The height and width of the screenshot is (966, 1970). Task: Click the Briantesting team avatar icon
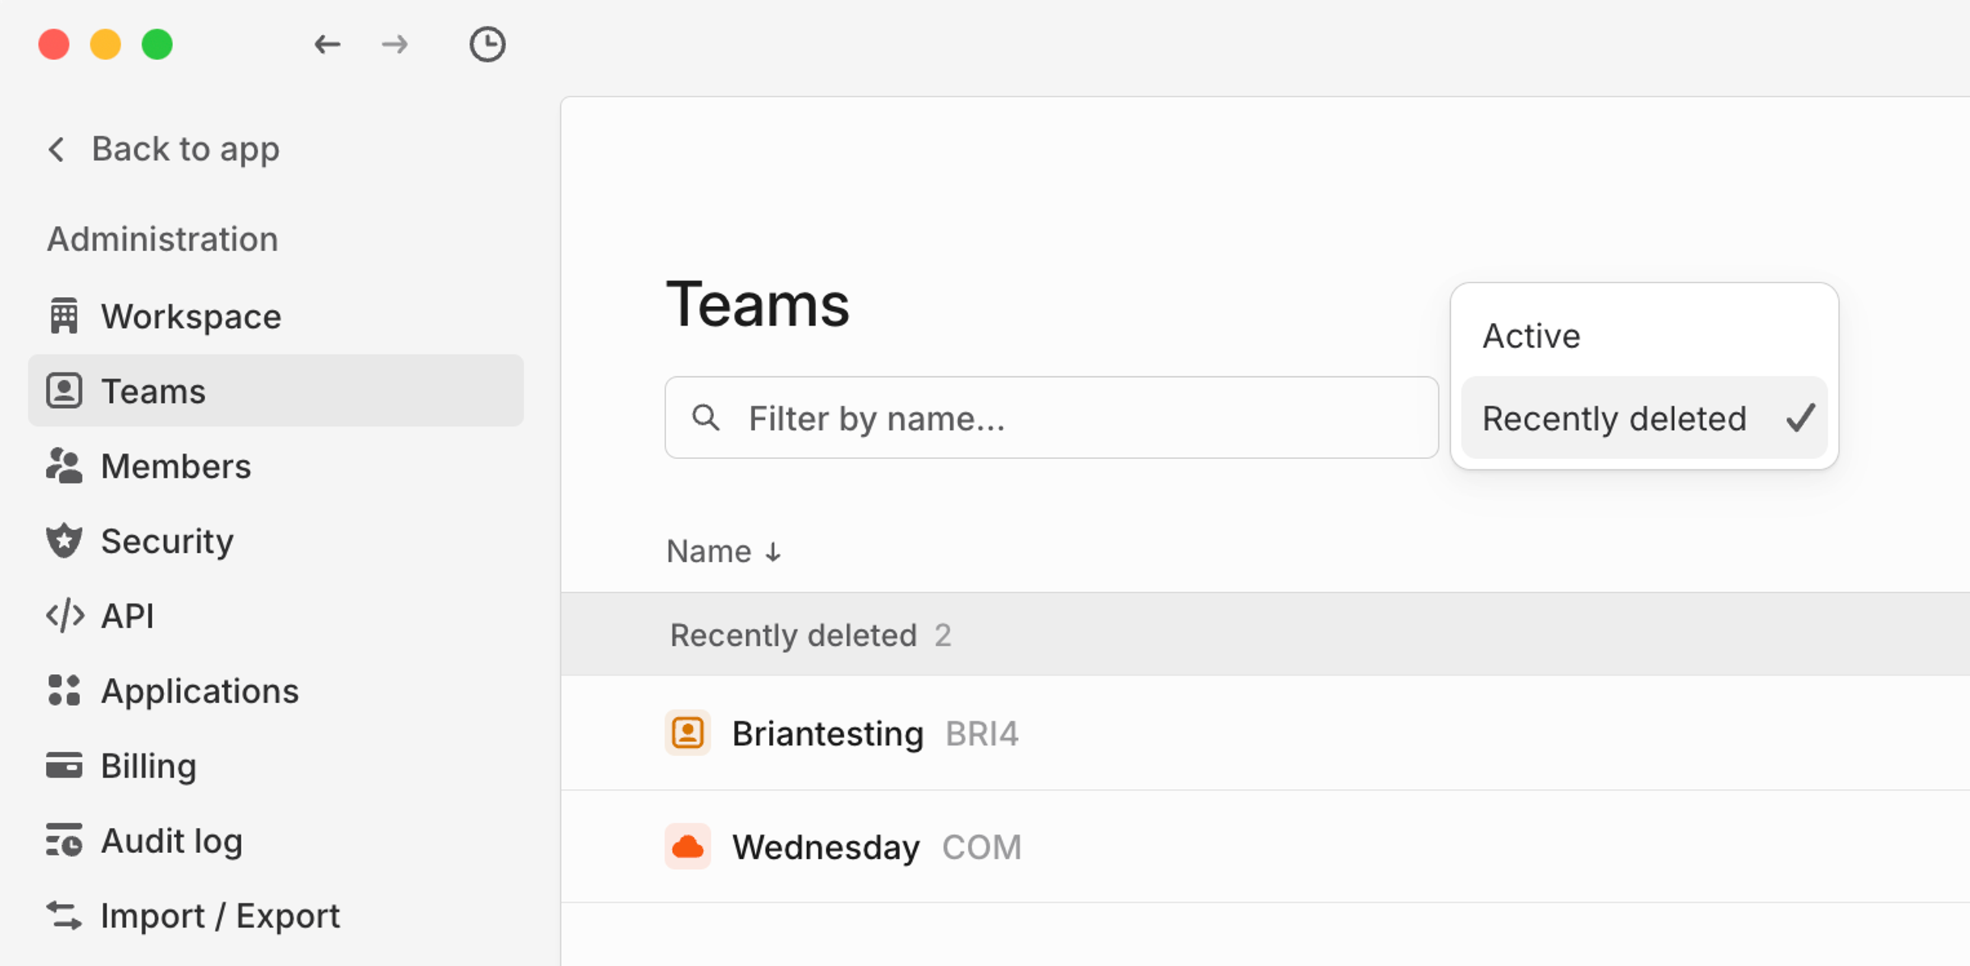(x=687, y=733)
